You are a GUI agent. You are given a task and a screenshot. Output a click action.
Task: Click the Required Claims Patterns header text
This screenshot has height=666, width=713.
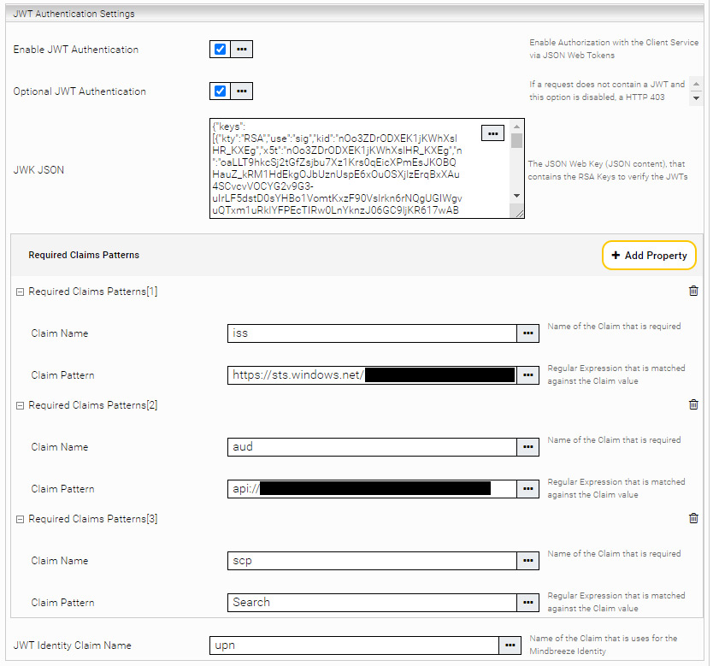pos(84,255)
